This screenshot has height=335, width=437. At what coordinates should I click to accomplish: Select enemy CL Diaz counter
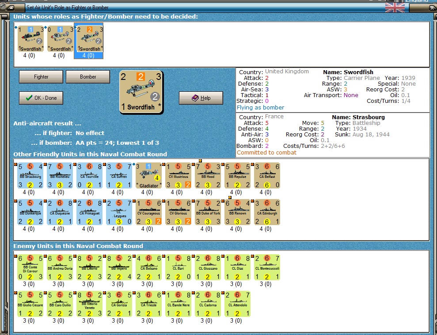coord(237,267)
